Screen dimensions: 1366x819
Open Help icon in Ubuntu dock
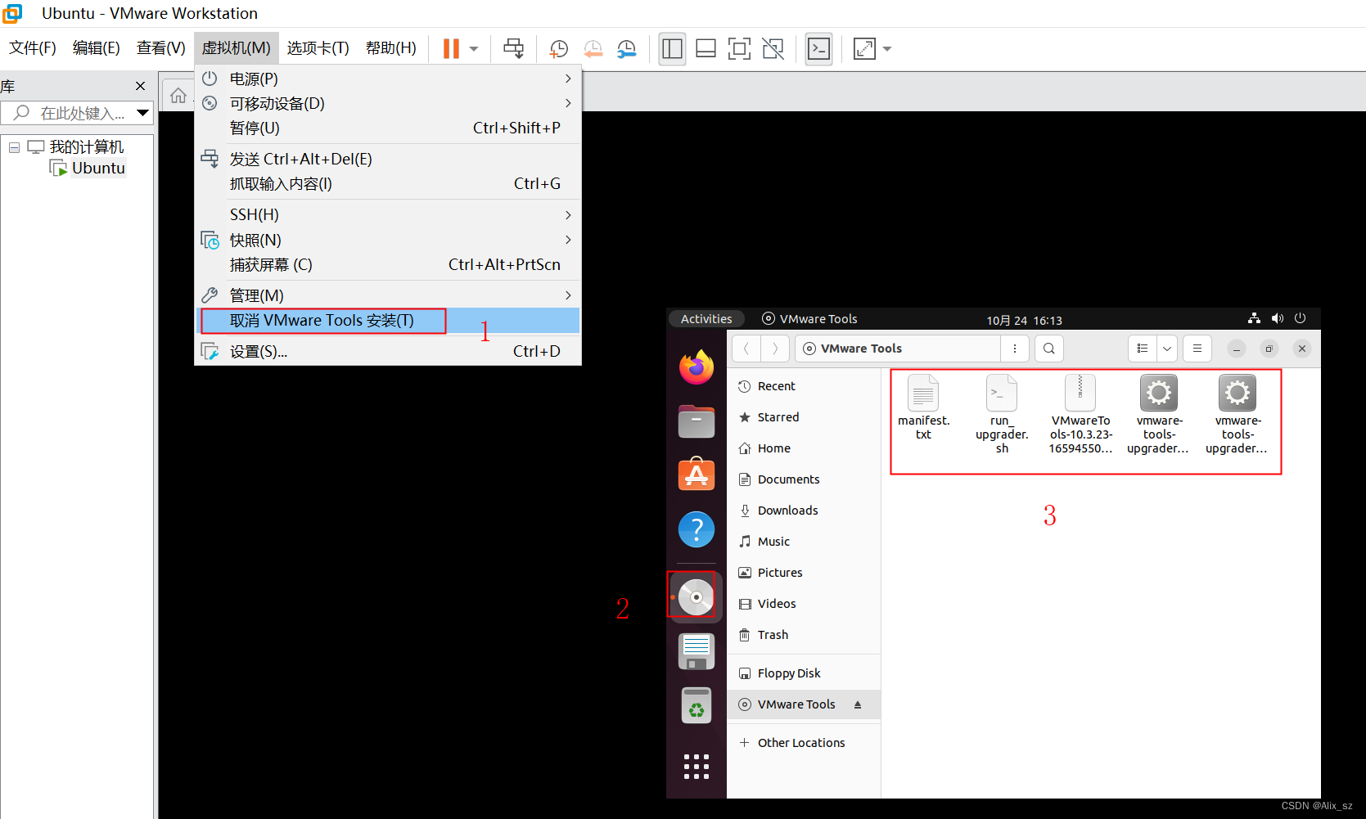[x=697, y=529]
